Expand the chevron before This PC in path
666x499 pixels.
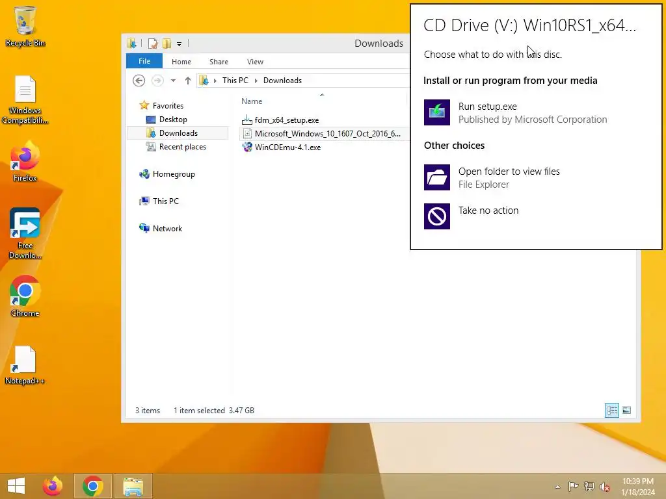click(215, 81)
